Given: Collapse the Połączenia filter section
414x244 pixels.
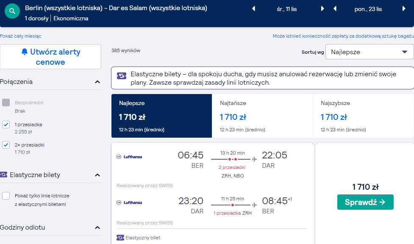Looking at the screenshot, I should [x=97, y=82].
